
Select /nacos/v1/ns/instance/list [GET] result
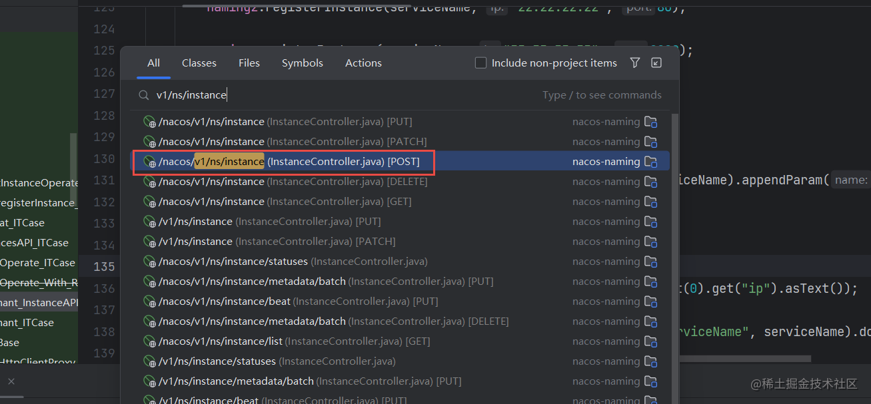click(400, 341)
